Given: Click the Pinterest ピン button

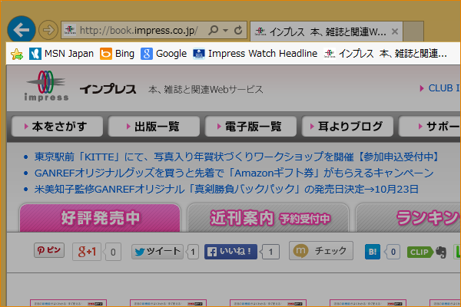Looking at the screenshot, I should click(49, 250).
